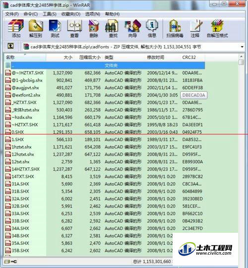Open the 工具(S) menu

point(50,14)
